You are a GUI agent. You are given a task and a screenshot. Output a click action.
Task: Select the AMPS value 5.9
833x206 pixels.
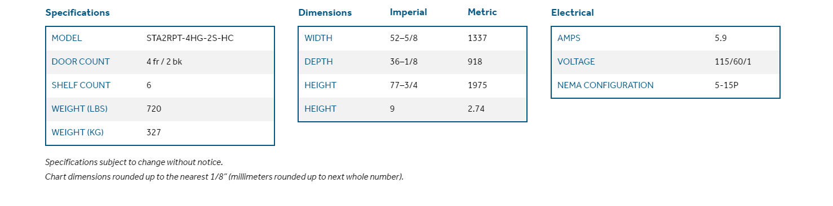[721, 38]
